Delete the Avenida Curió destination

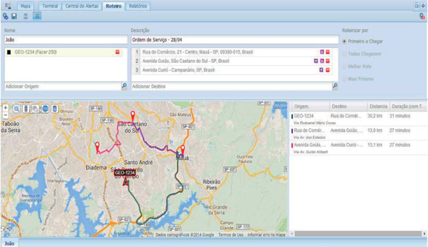pos(328,70)
